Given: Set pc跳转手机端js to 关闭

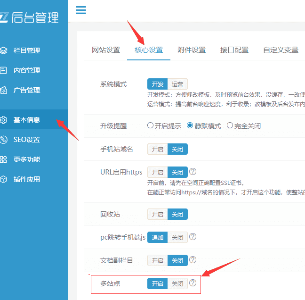Looking at the screenshot, I should 177,237.
